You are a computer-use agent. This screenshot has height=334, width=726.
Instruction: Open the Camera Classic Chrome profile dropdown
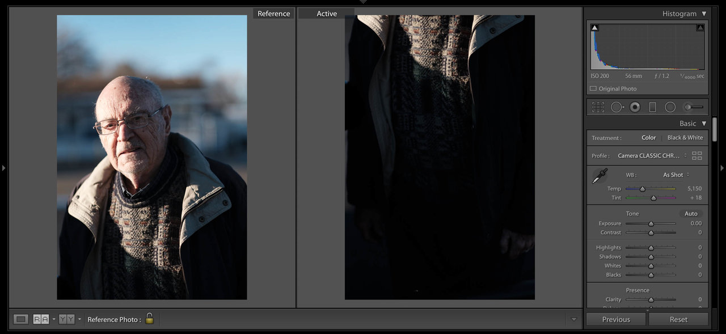click(652, 156)
